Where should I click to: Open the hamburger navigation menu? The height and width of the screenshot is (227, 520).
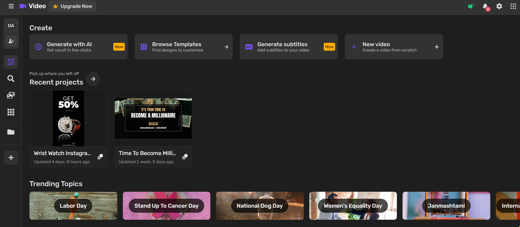[x=11, y=6]
